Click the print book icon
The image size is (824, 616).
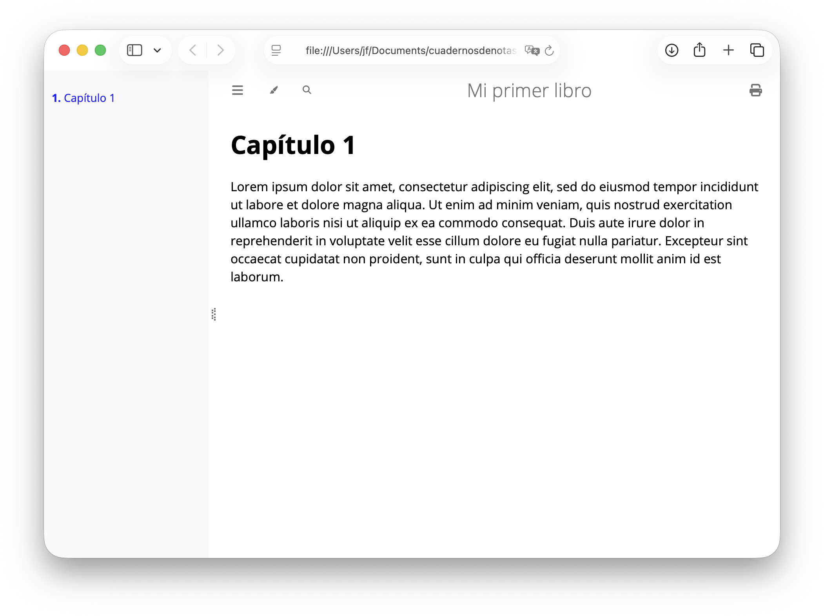pos(755,91)
